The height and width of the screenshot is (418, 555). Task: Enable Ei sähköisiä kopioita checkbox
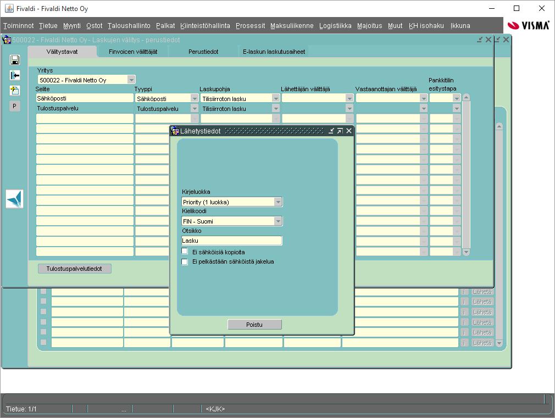click(185, 252)
